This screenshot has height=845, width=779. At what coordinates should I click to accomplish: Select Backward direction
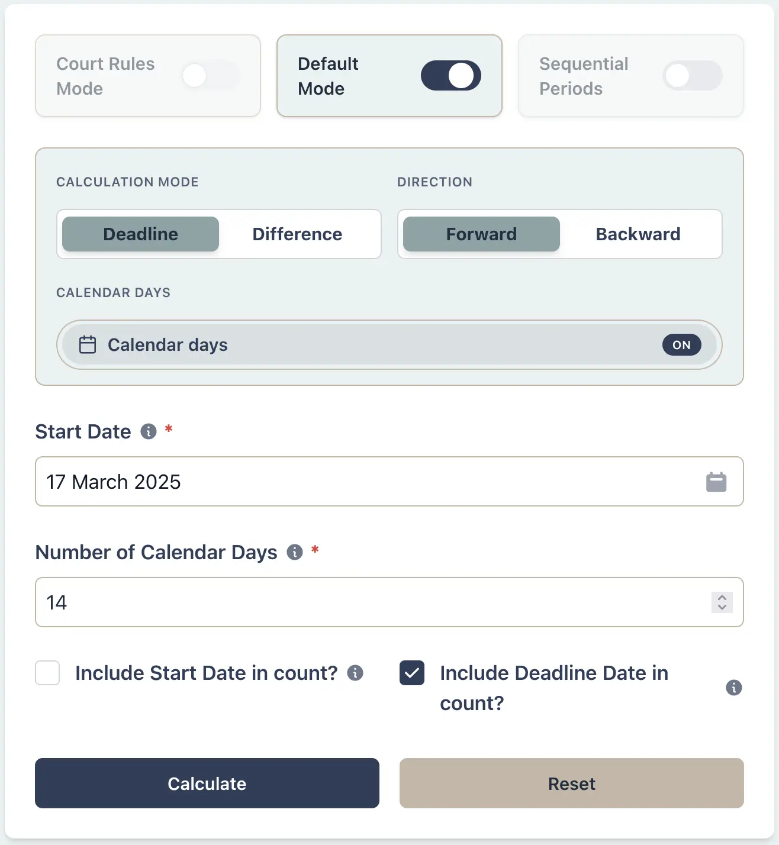[638, 234]
